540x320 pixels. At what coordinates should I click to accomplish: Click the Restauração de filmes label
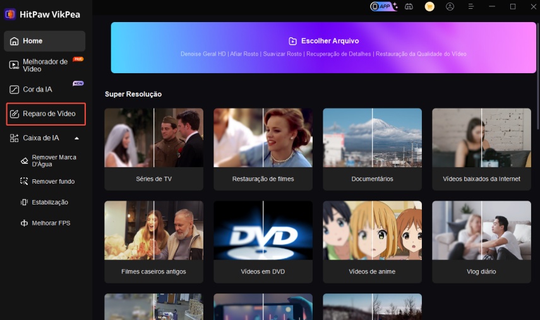point(263,179)
